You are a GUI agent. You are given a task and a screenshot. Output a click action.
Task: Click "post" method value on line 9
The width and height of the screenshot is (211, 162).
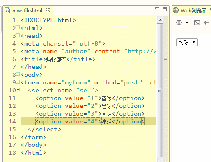pyautogui.click(x=133, y=82)
